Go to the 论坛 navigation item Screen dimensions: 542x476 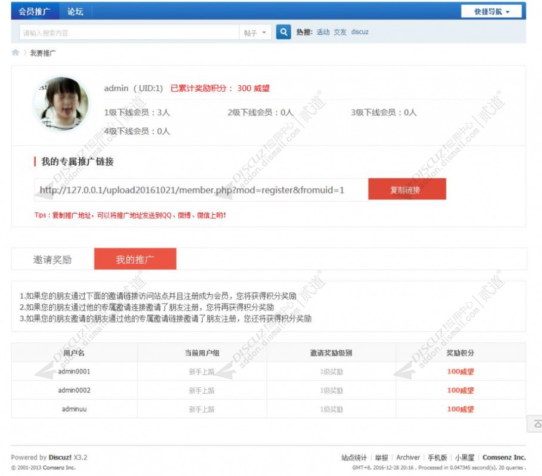tap(75, 11)
